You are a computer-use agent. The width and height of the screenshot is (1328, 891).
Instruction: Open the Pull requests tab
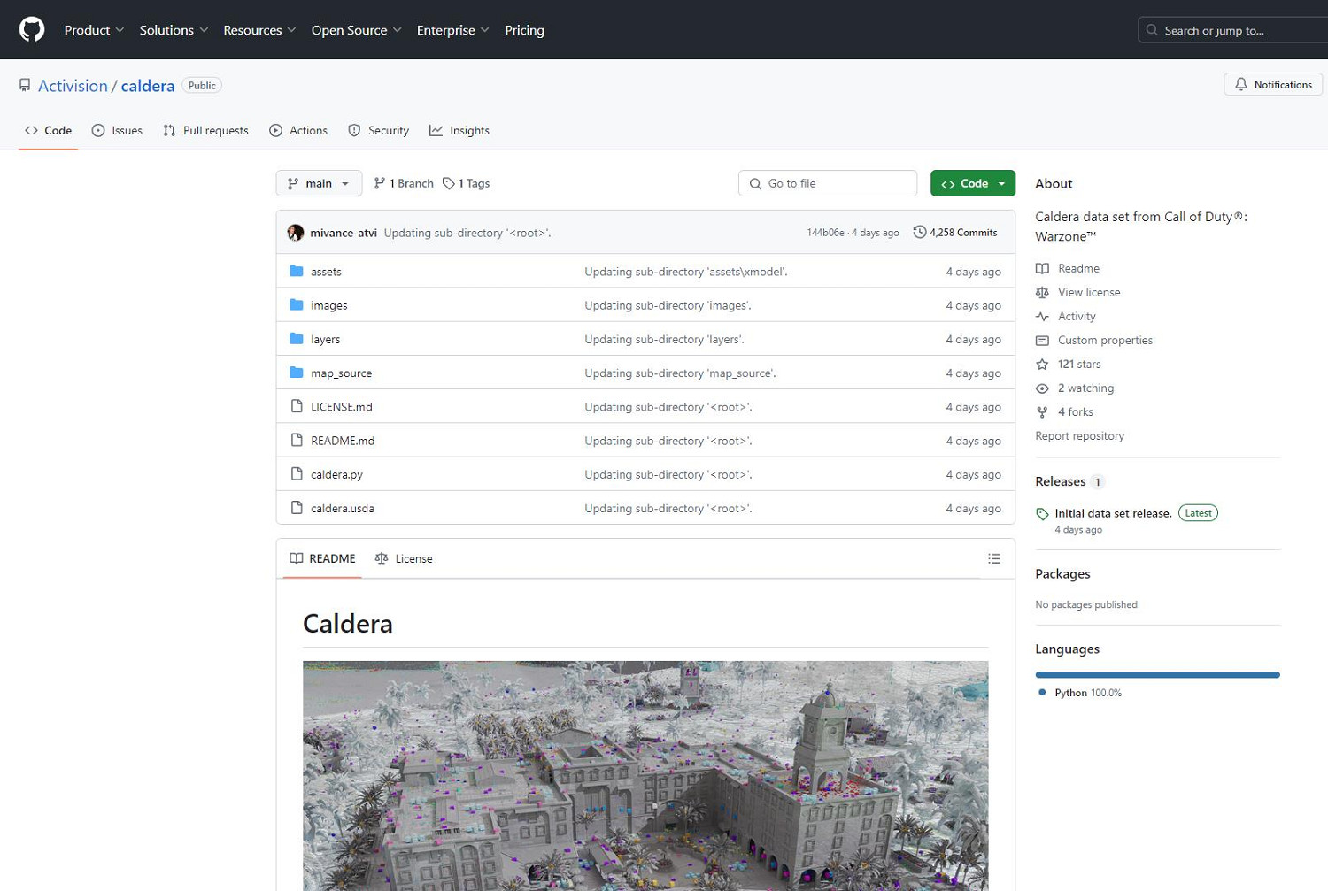(205, 131)
